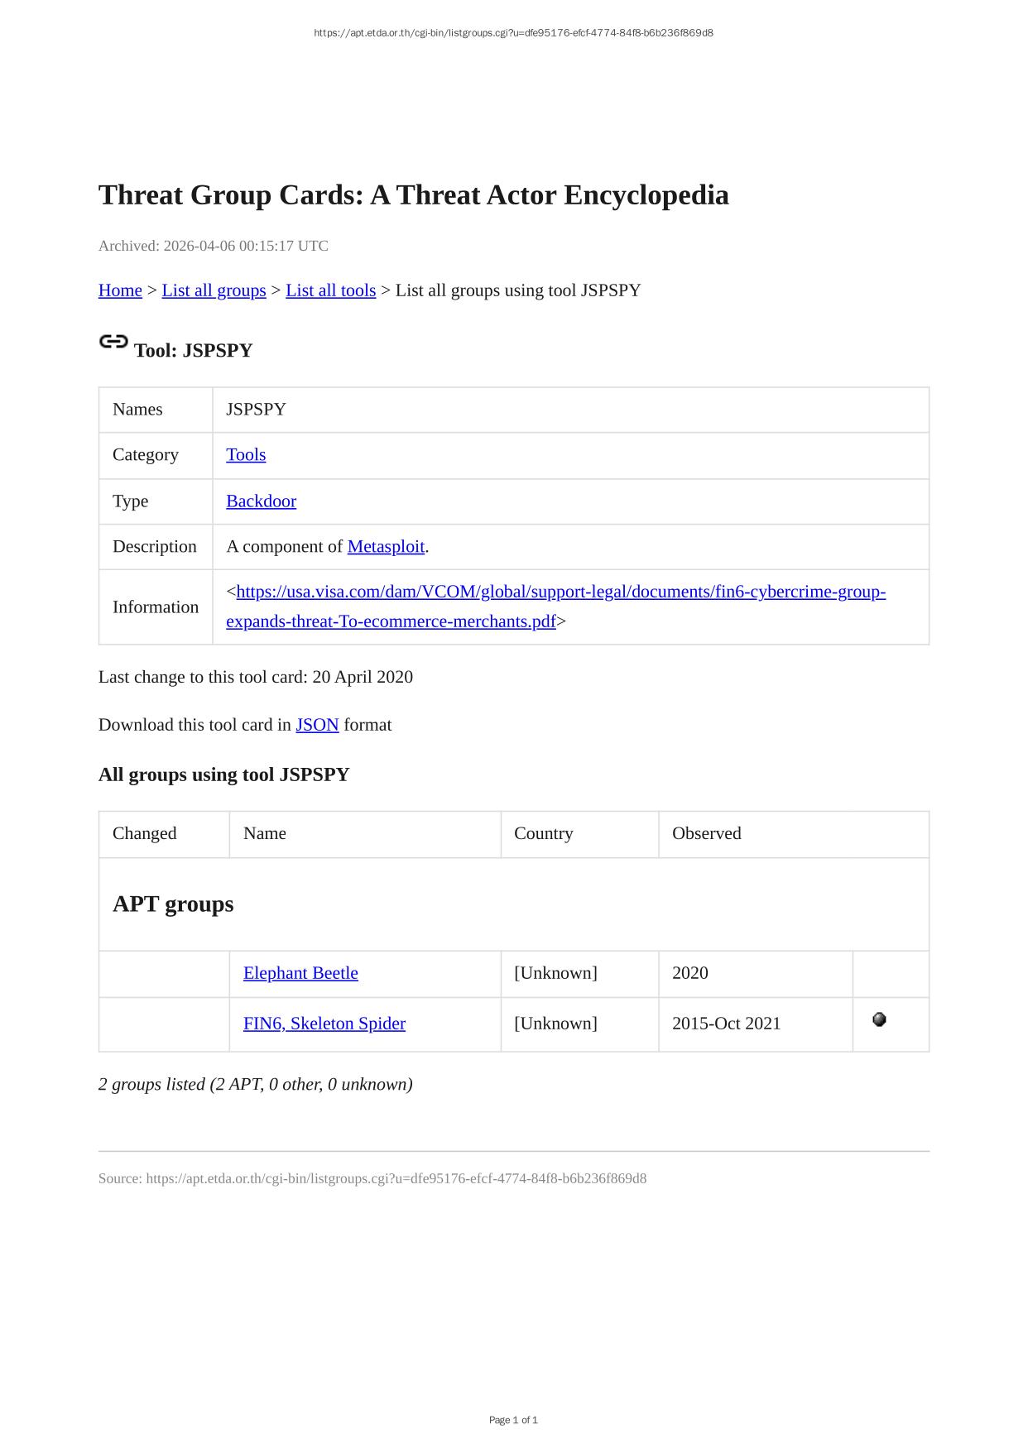Open the List all tools breadcrumb
The width and height of the screenshot is (1028, 1453).
[x=330, y=290]
